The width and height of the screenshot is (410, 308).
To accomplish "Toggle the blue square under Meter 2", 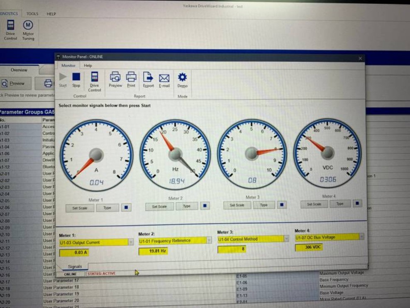I will [205, 206].
